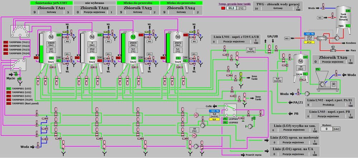This screenshot has height=158, width=358.
Task: Click the 55,0 heating temperature field
Action: 232,8
